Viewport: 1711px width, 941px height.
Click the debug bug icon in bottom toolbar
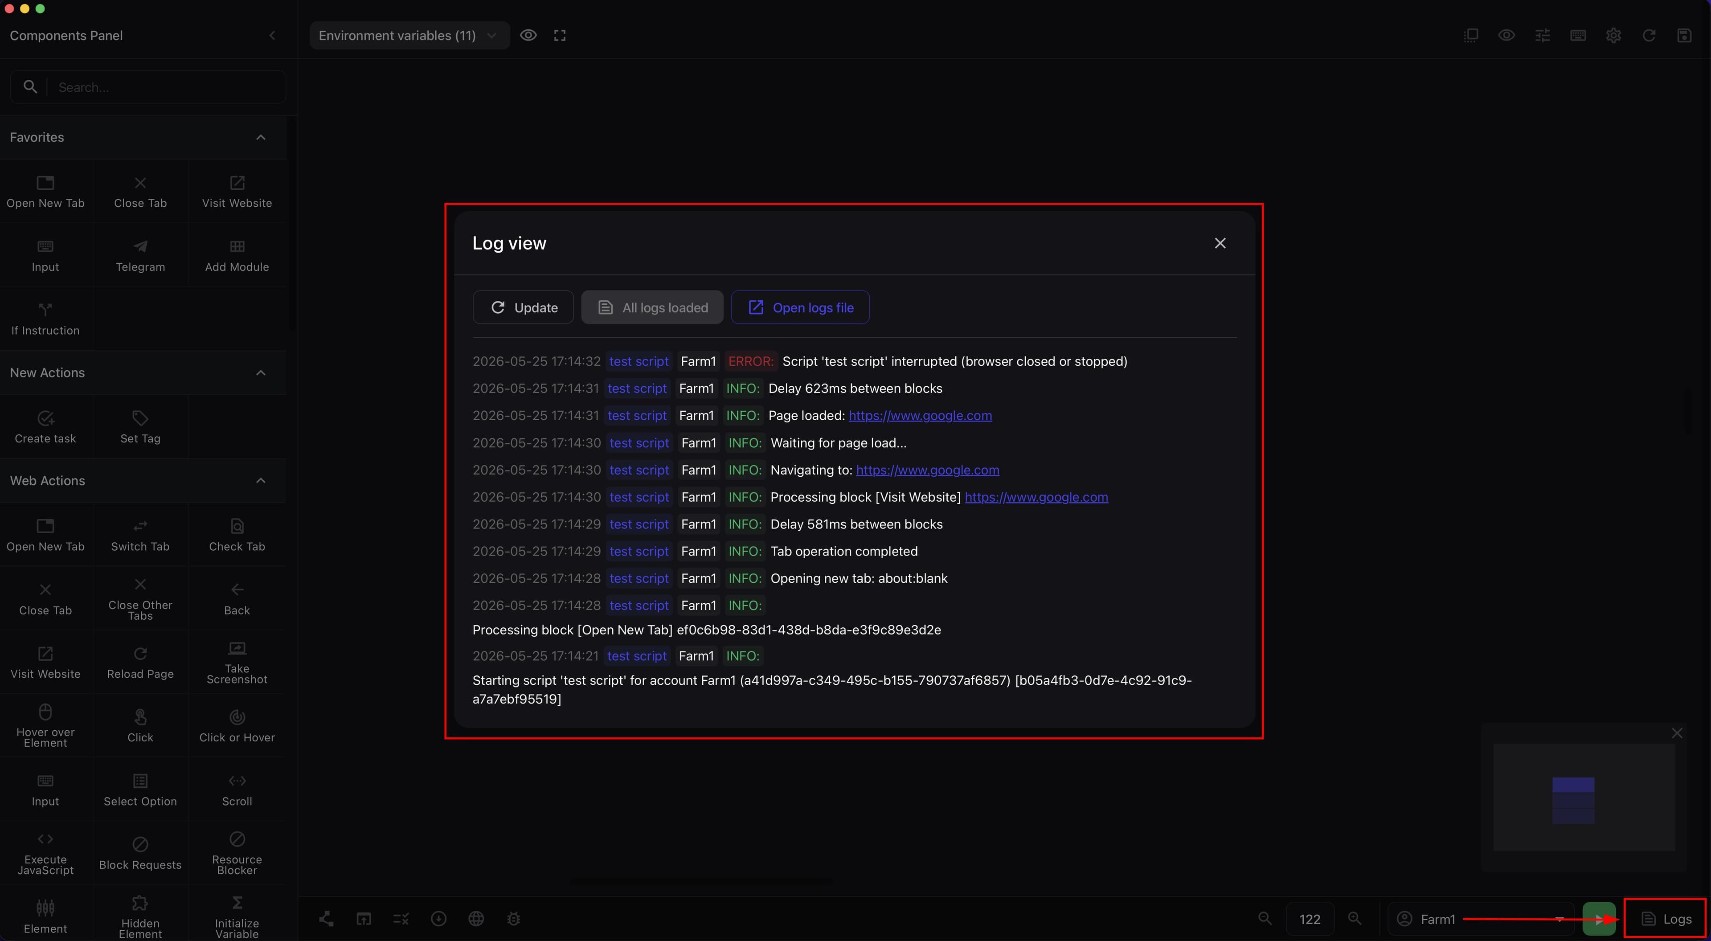coord(513,919)
